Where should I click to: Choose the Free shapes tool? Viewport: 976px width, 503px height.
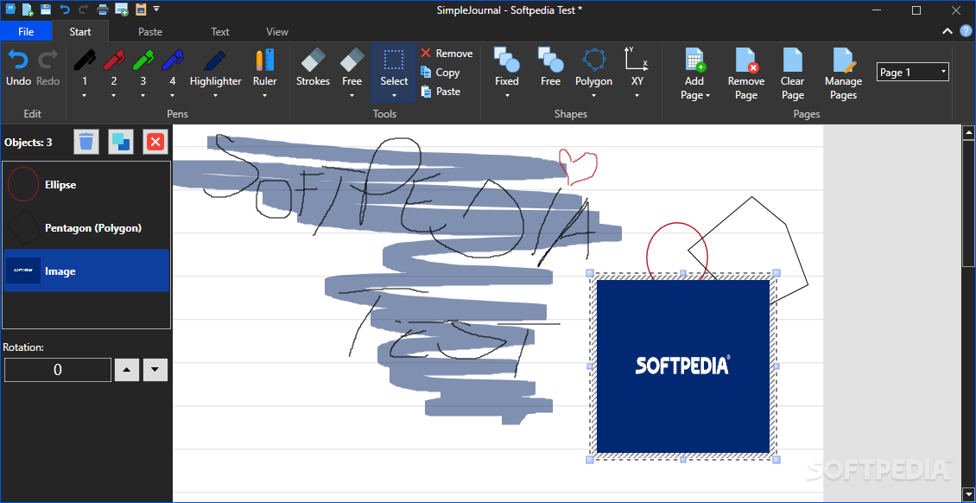(x=550, y=67)
